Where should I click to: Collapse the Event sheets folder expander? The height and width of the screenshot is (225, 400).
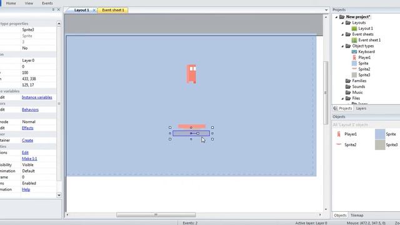click(342, 34)
